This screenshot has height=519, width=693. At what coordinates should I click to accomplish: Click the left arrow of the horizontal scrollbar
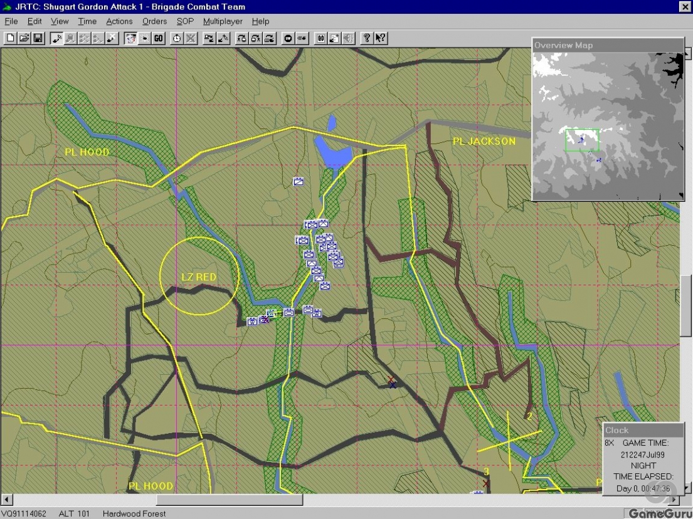pos(6,500)
